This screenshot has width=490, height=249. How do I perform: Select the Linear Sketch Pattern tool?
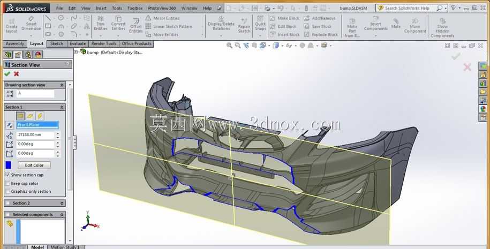(x=169, y=26)
